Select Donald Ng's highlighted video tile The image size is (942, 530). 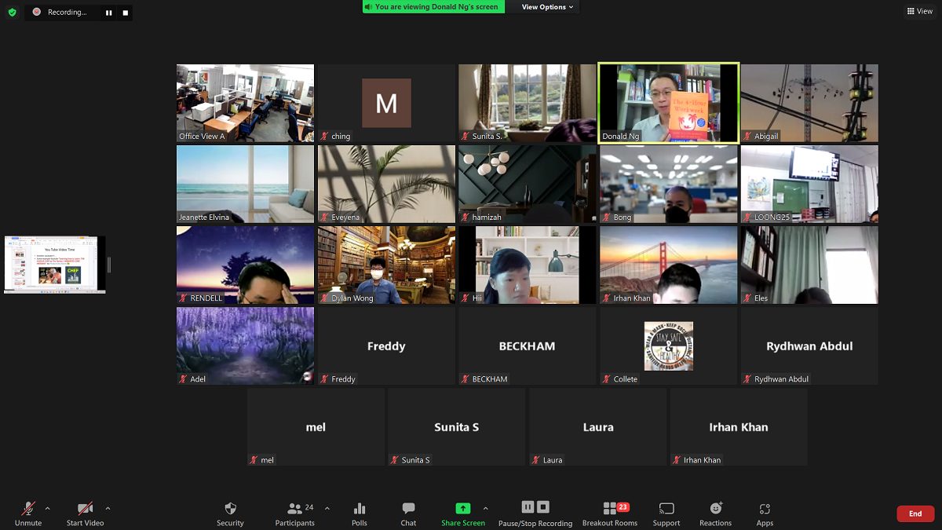tap(668, 103)
